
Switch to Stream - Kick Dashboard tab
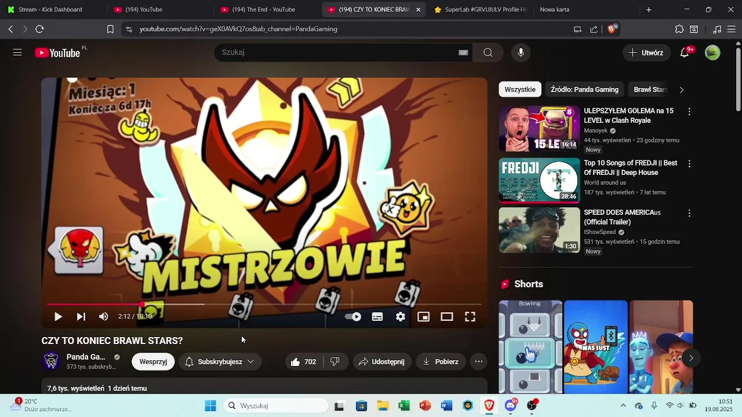coord(49,9)
